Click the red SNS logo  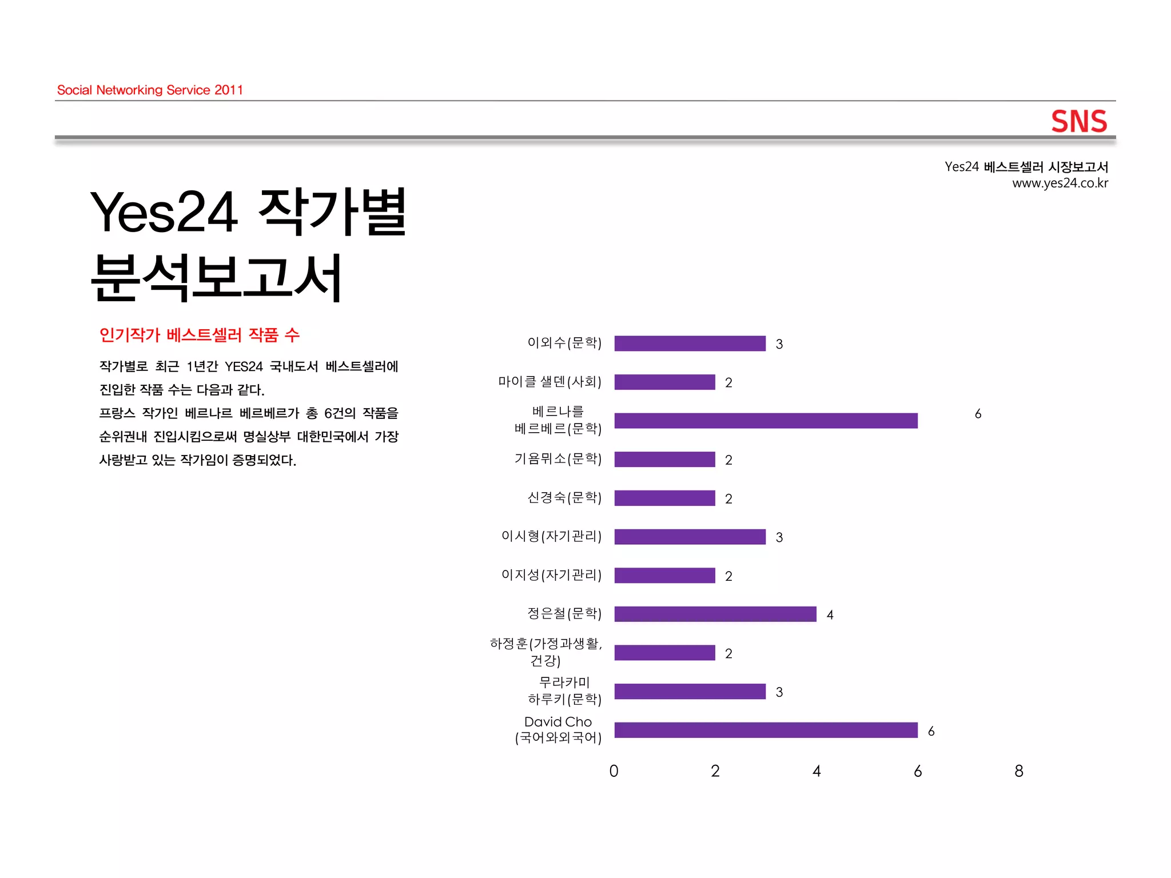[1079, 121]
